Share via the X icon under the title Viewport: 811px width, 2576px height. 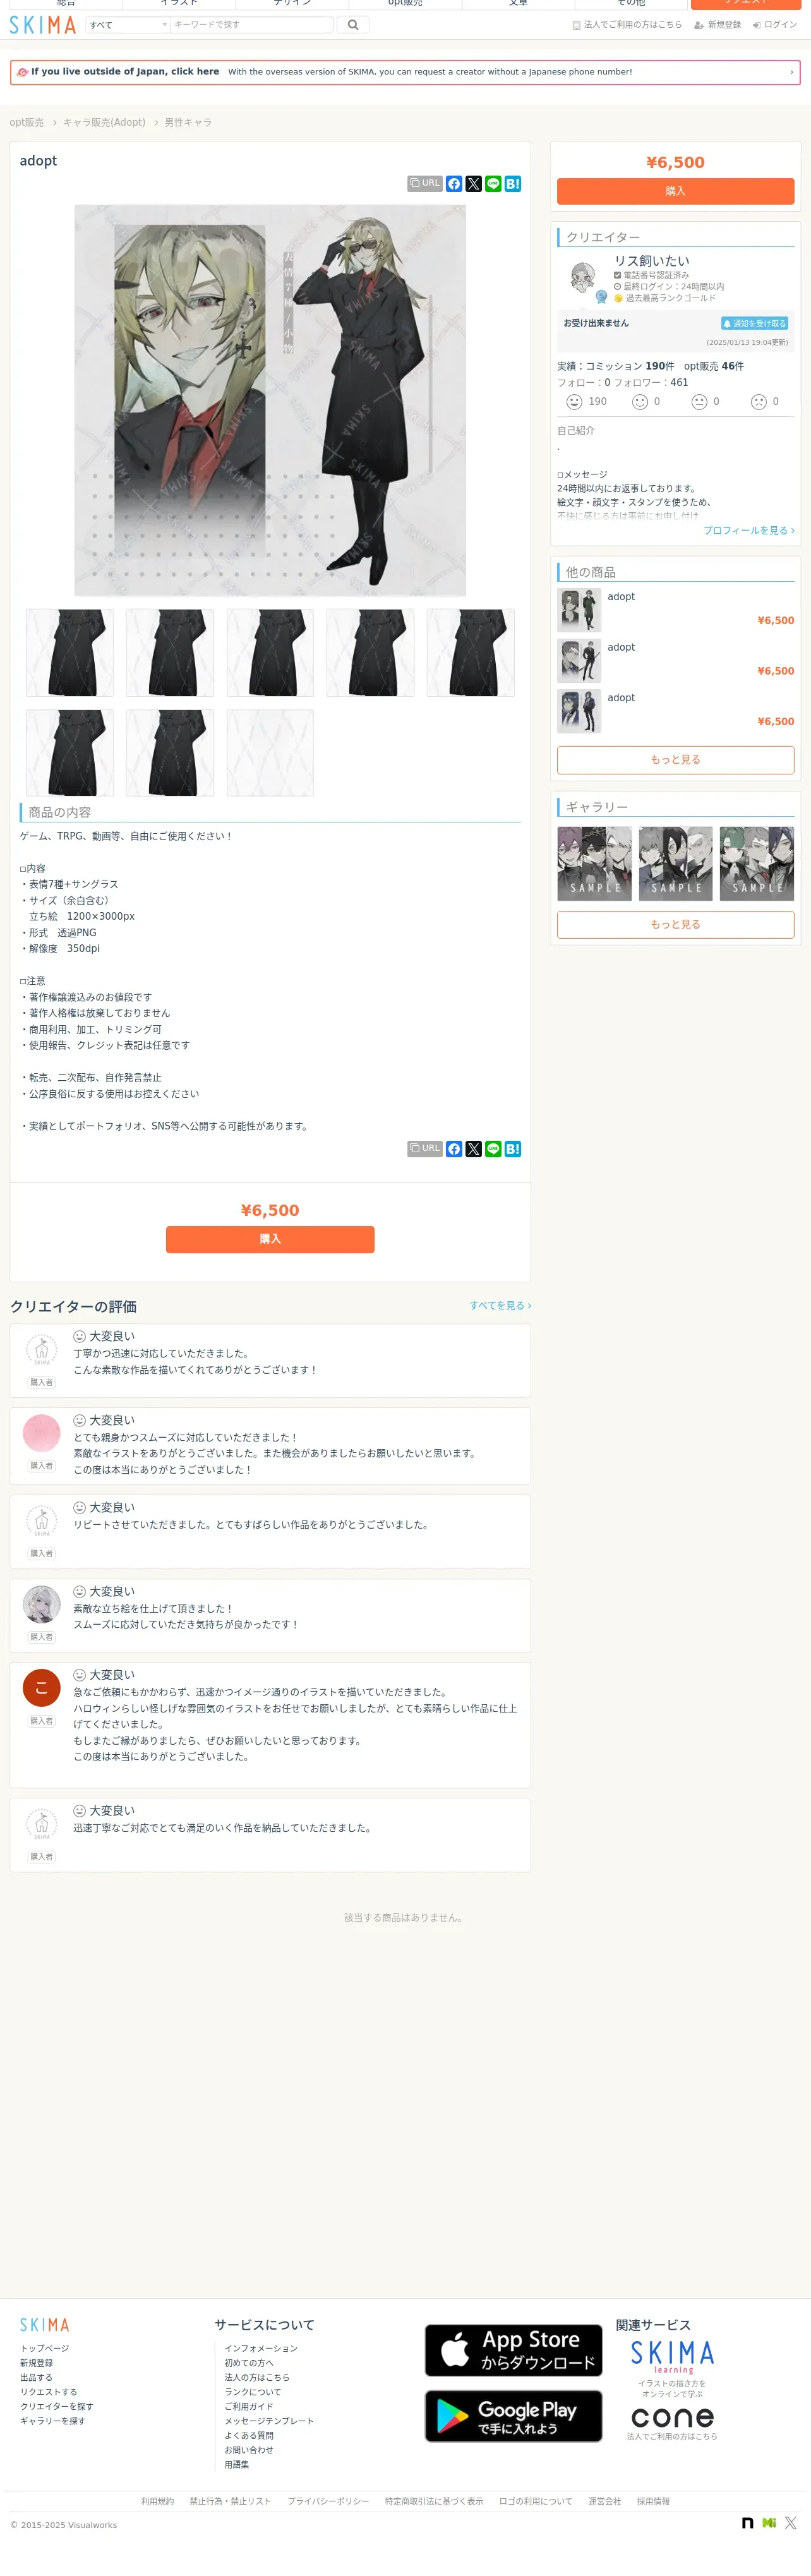(x=474, y=184)
